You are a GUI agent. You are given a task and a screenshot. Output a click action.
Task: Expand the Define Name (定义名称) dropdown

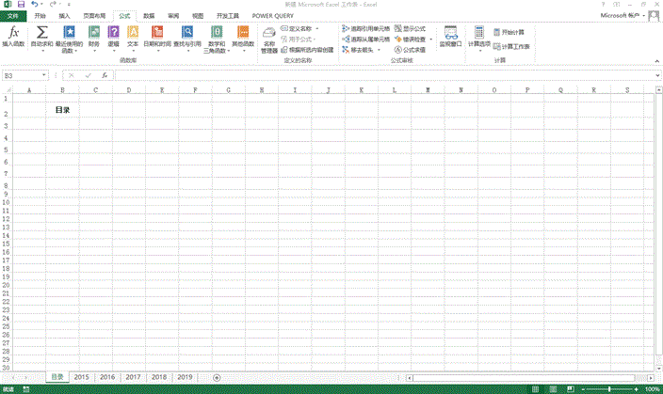pyautogui.click(x=317, y=29)
